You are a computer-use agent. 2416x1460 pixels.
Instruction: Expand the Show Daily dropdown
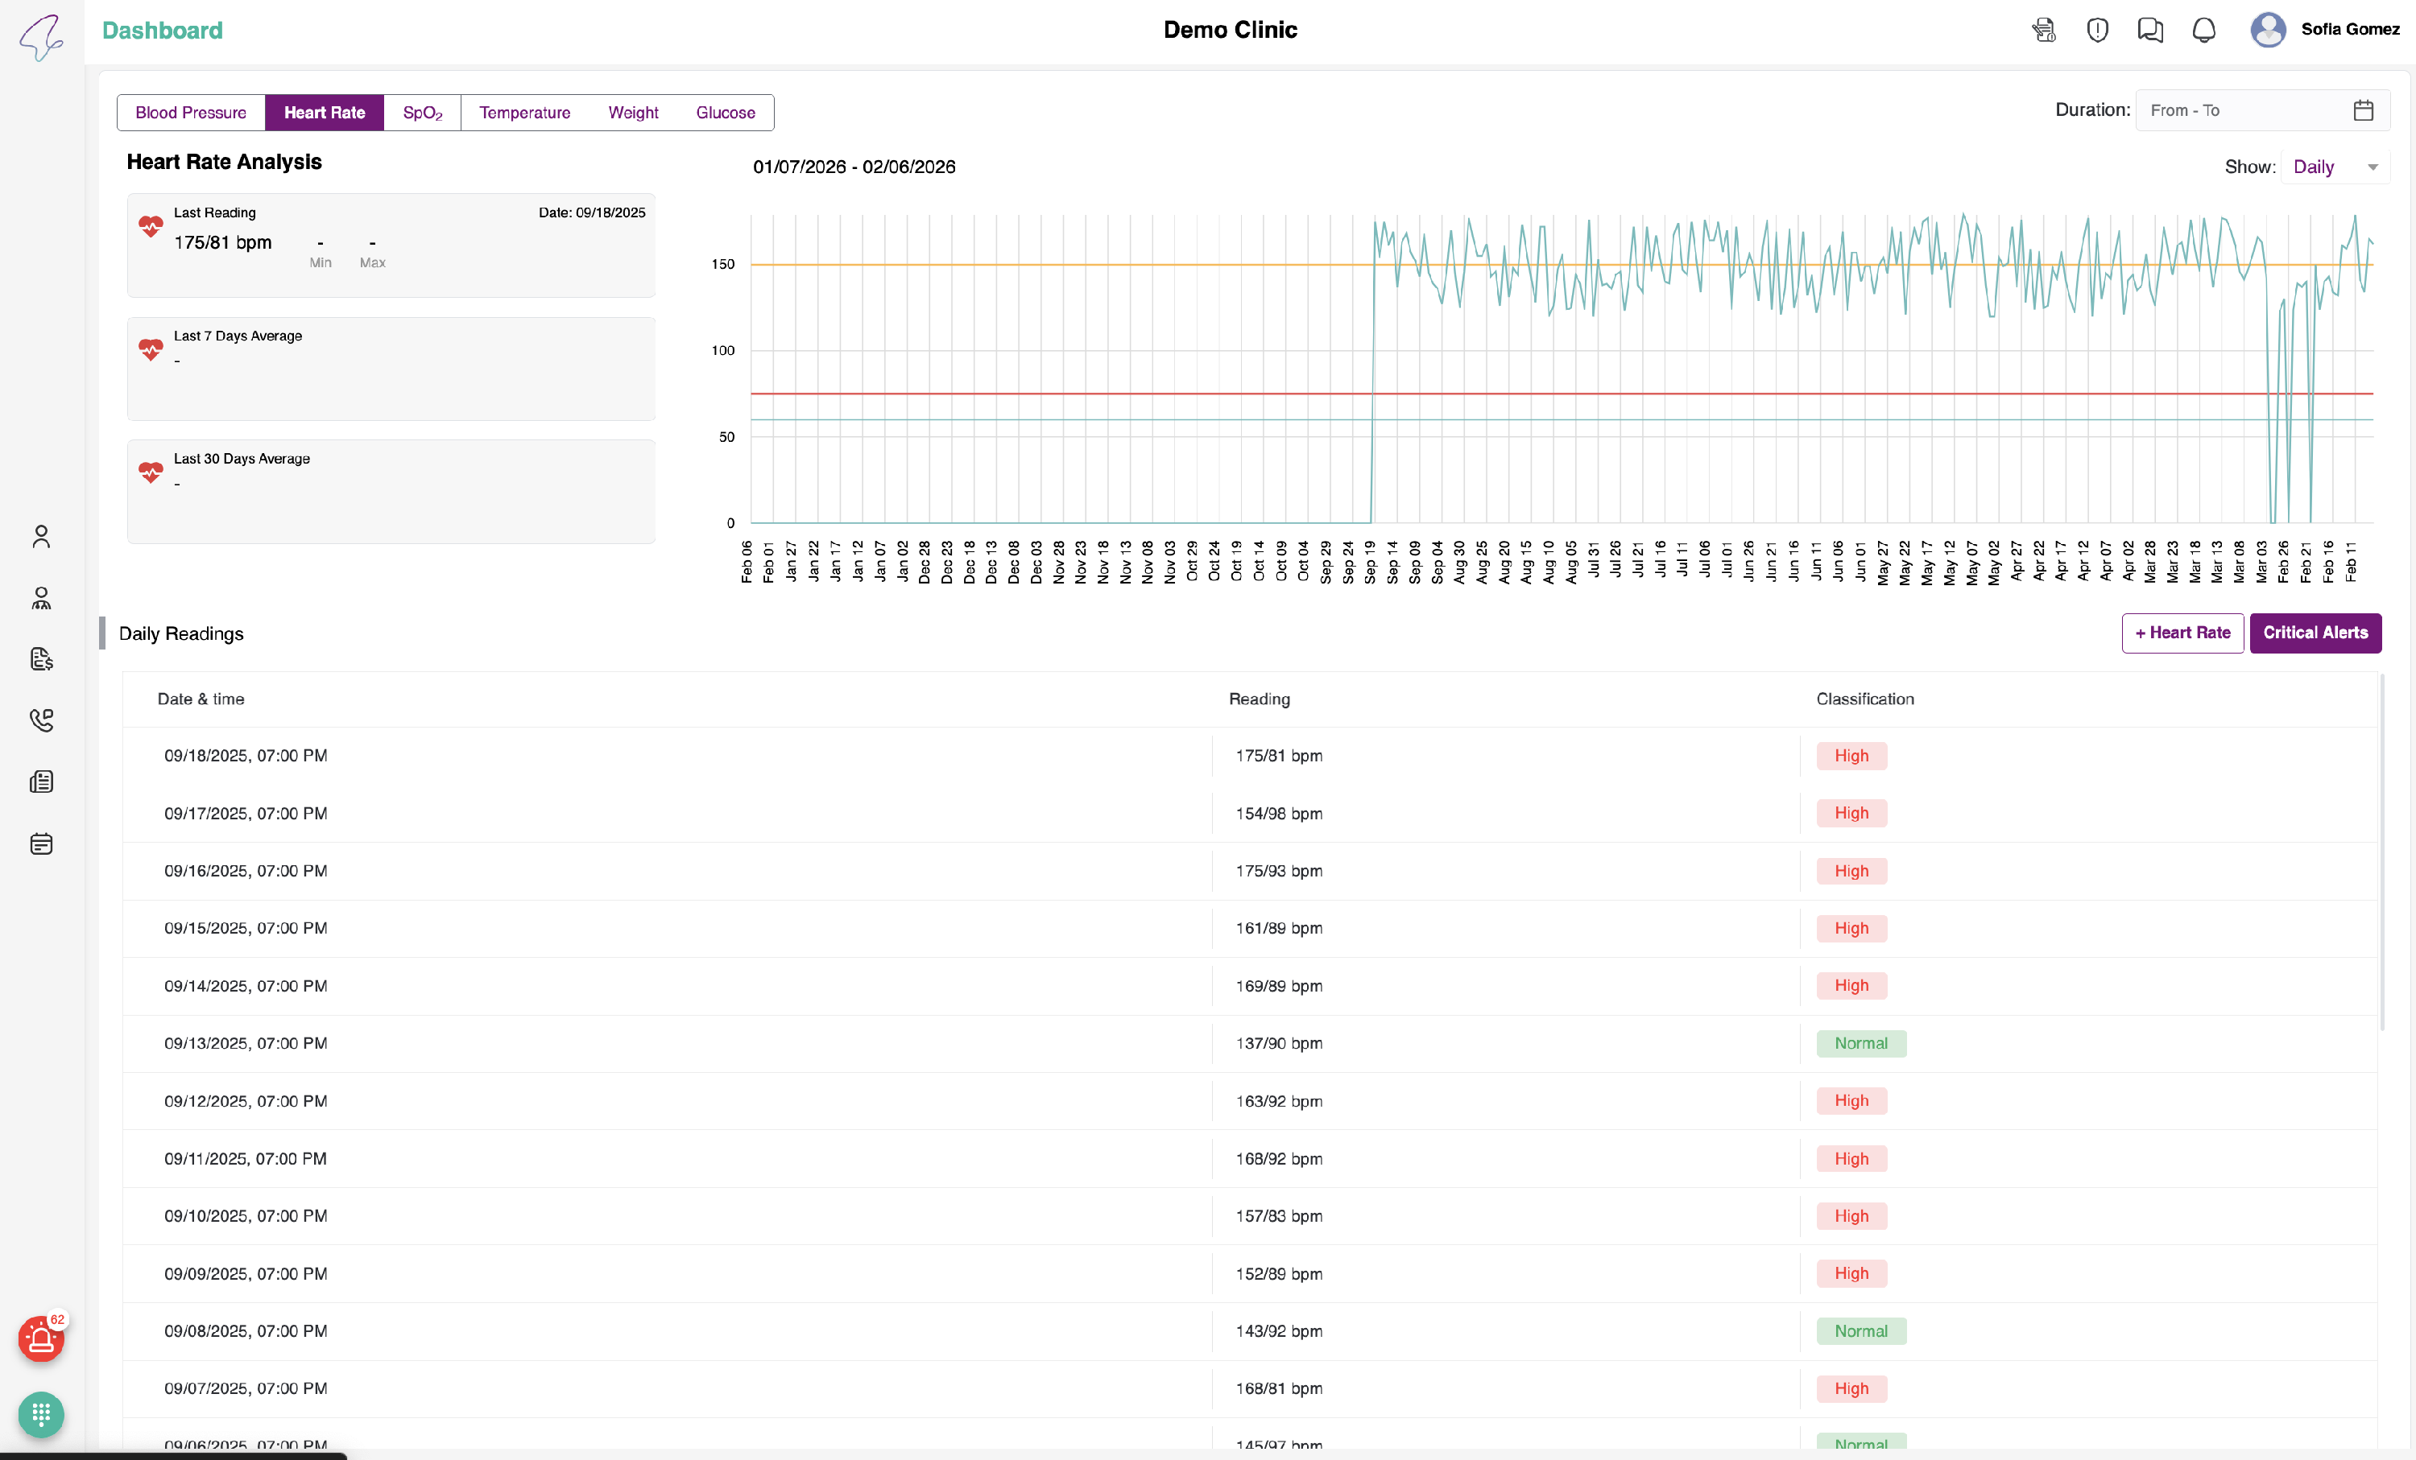pyautogui.click(x=2335, y=167)
